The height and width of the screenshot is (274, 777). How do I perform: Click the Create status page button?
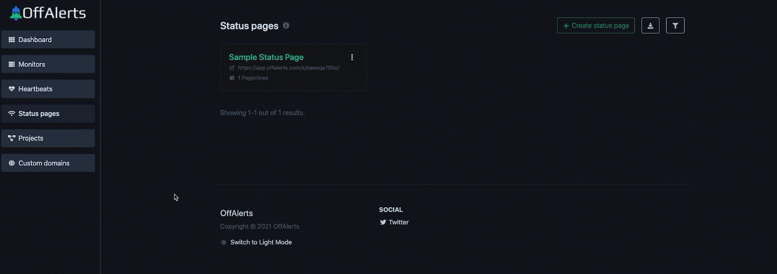(595, 26)
